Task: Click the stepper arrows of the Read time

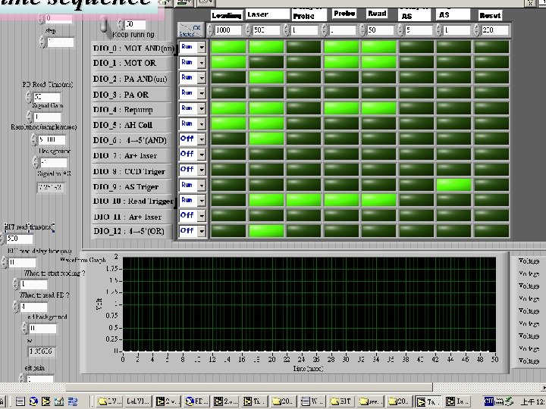Action: [362, 30]
